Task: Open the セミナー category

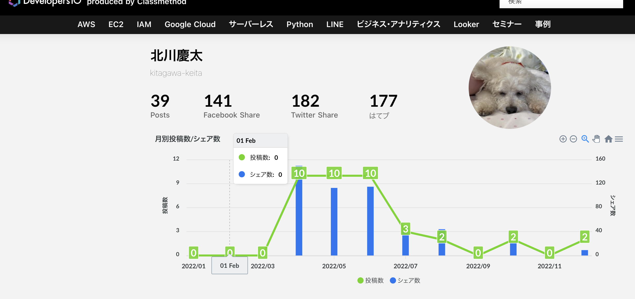Action: (x=507, y=24)
